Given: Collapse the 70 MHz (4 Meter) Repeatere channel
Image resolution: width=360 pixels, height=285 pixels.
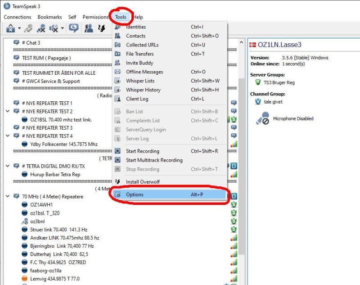Looking at the screenshot, I should [x=8, y=196].
